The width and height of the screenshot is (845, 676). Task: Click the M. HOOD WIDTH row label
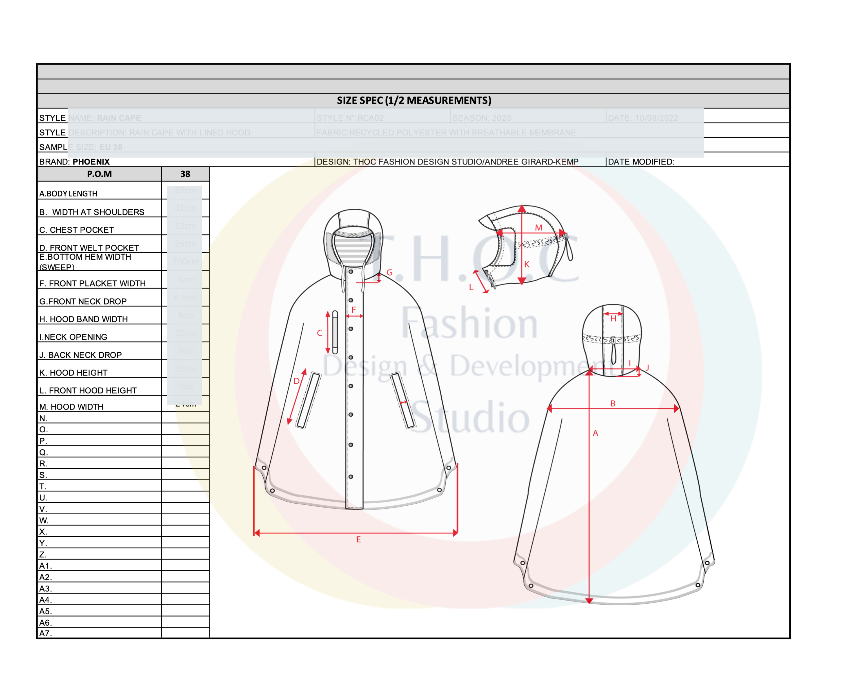[71, 407]
